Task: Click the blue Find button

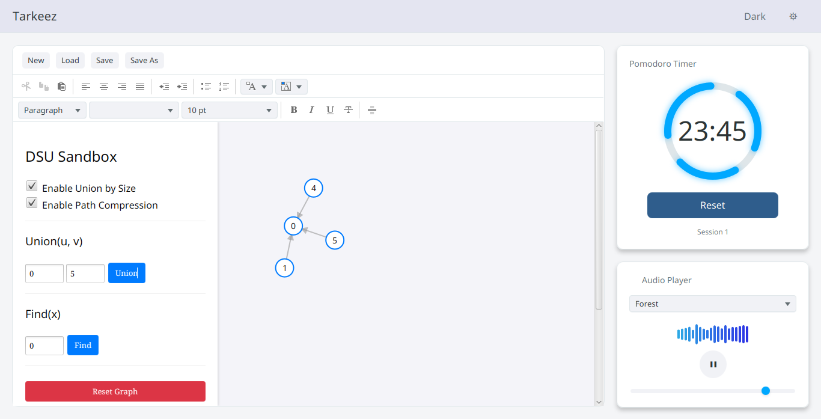Action: coord(83,345)
